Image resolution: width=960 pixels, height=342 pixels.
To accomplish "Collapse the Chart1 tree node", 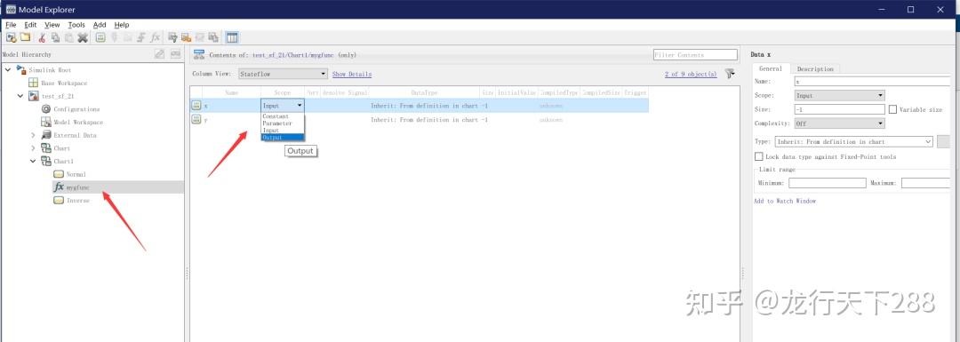I will pyautogui.click(x=33, y=162).
